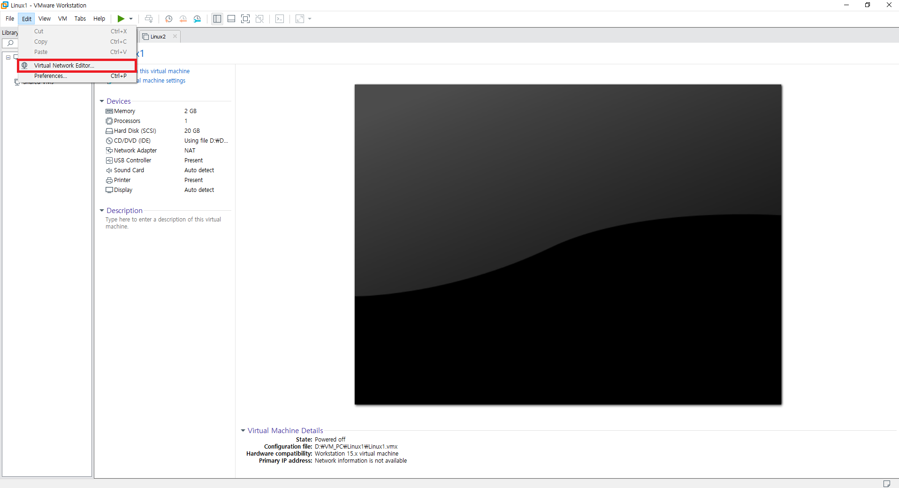Viewport: 899px width, 488px height.
Task: Take a snapshot of this virtual machine
Action: point(169,19)
